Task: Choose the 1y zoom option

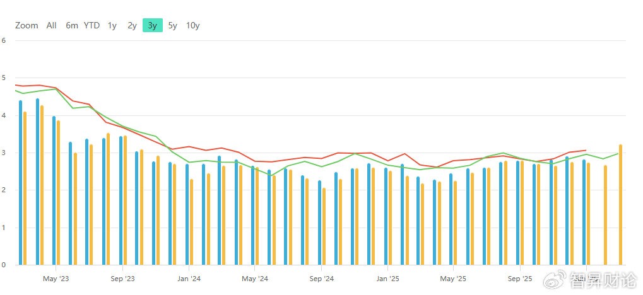Action: (x=112, y=26)
